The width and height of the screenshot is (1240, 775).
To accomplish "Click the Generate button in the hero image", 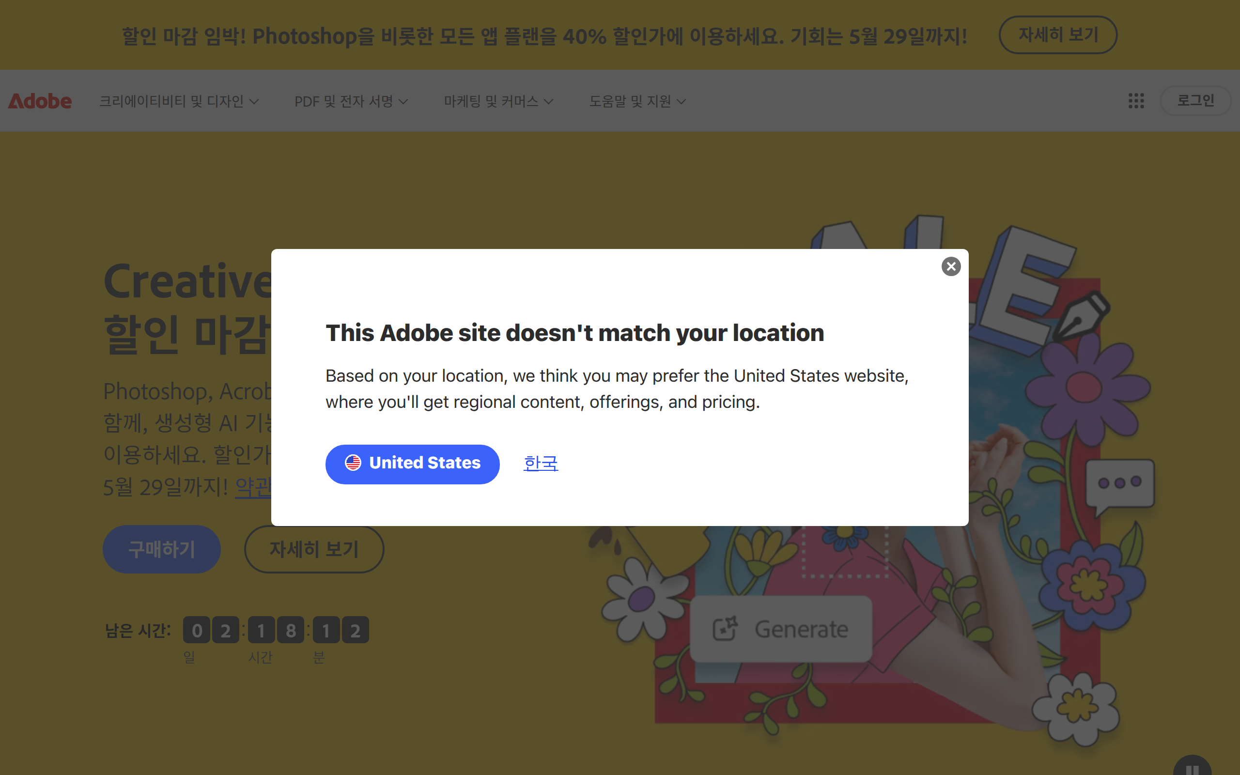I will 781,629.
